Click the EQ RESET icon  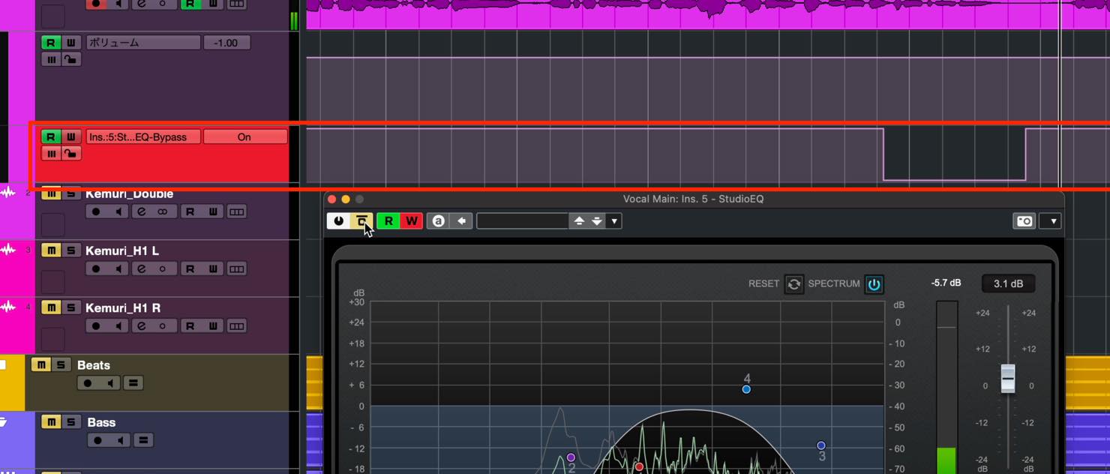pyautogui.click(x=793, y=283)
